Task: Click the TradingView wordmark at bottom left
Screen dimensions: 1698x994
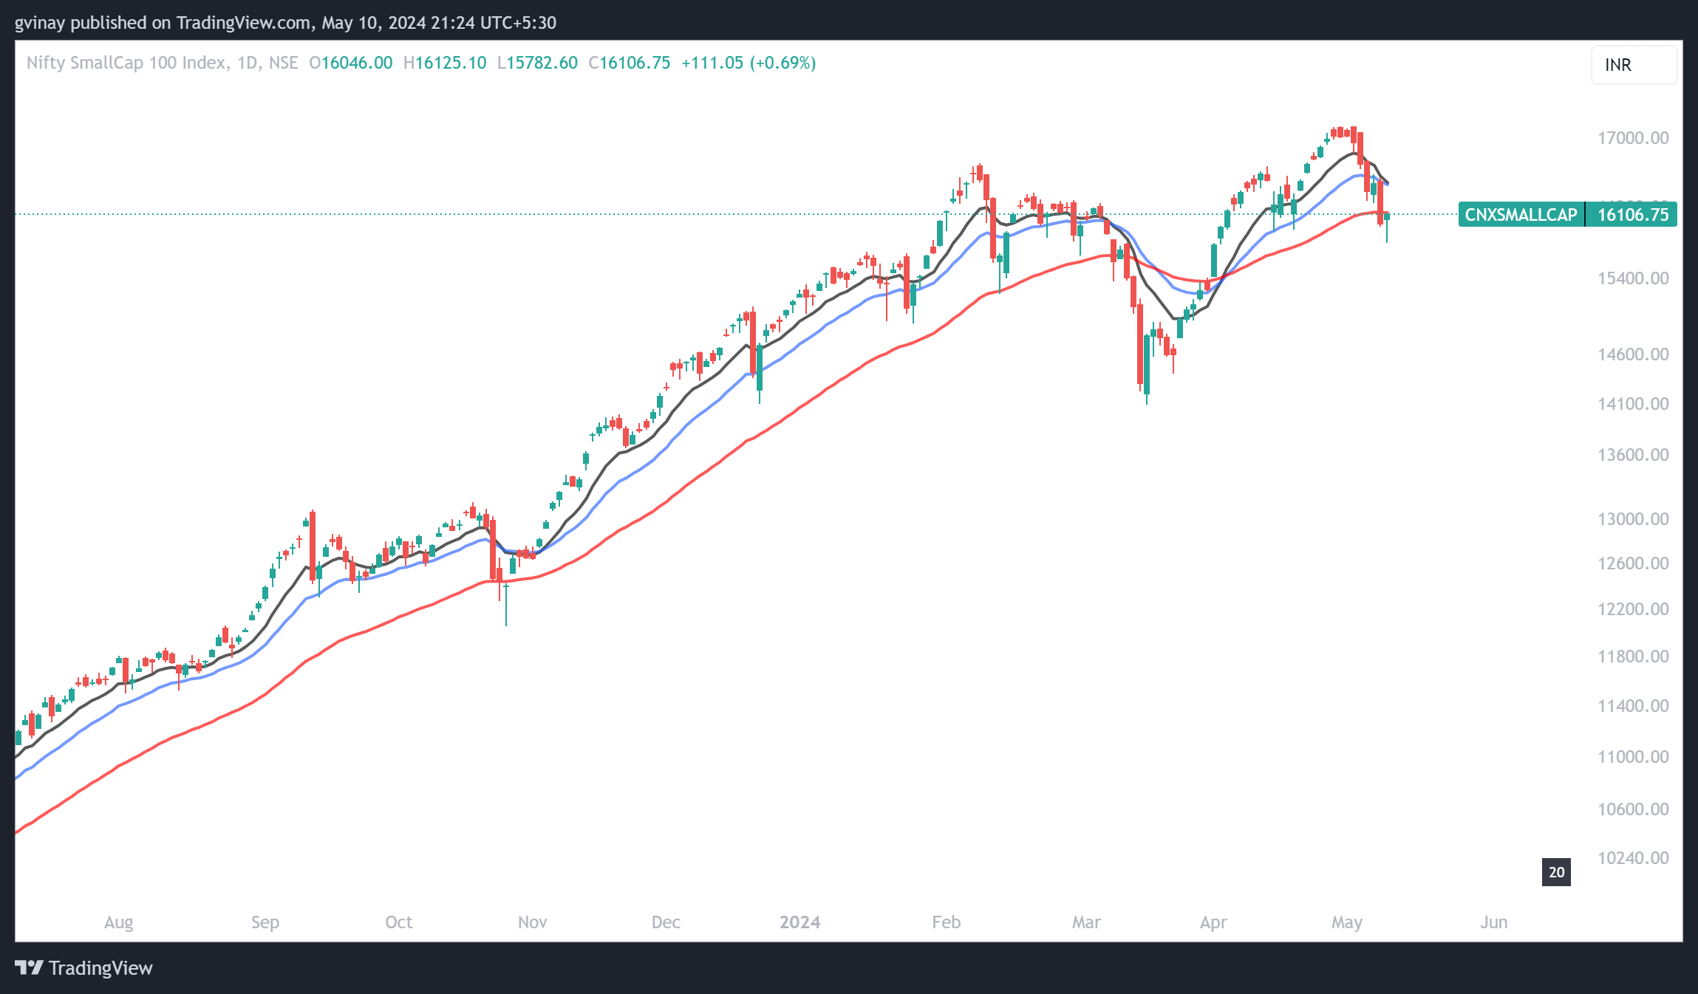Action: pyautogui.click(x=100, y=968)
